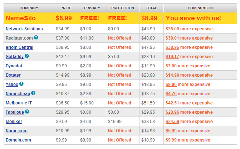
Task: Click the question mark icon next to GoDaddy
Action: click(x=27, y=56)
